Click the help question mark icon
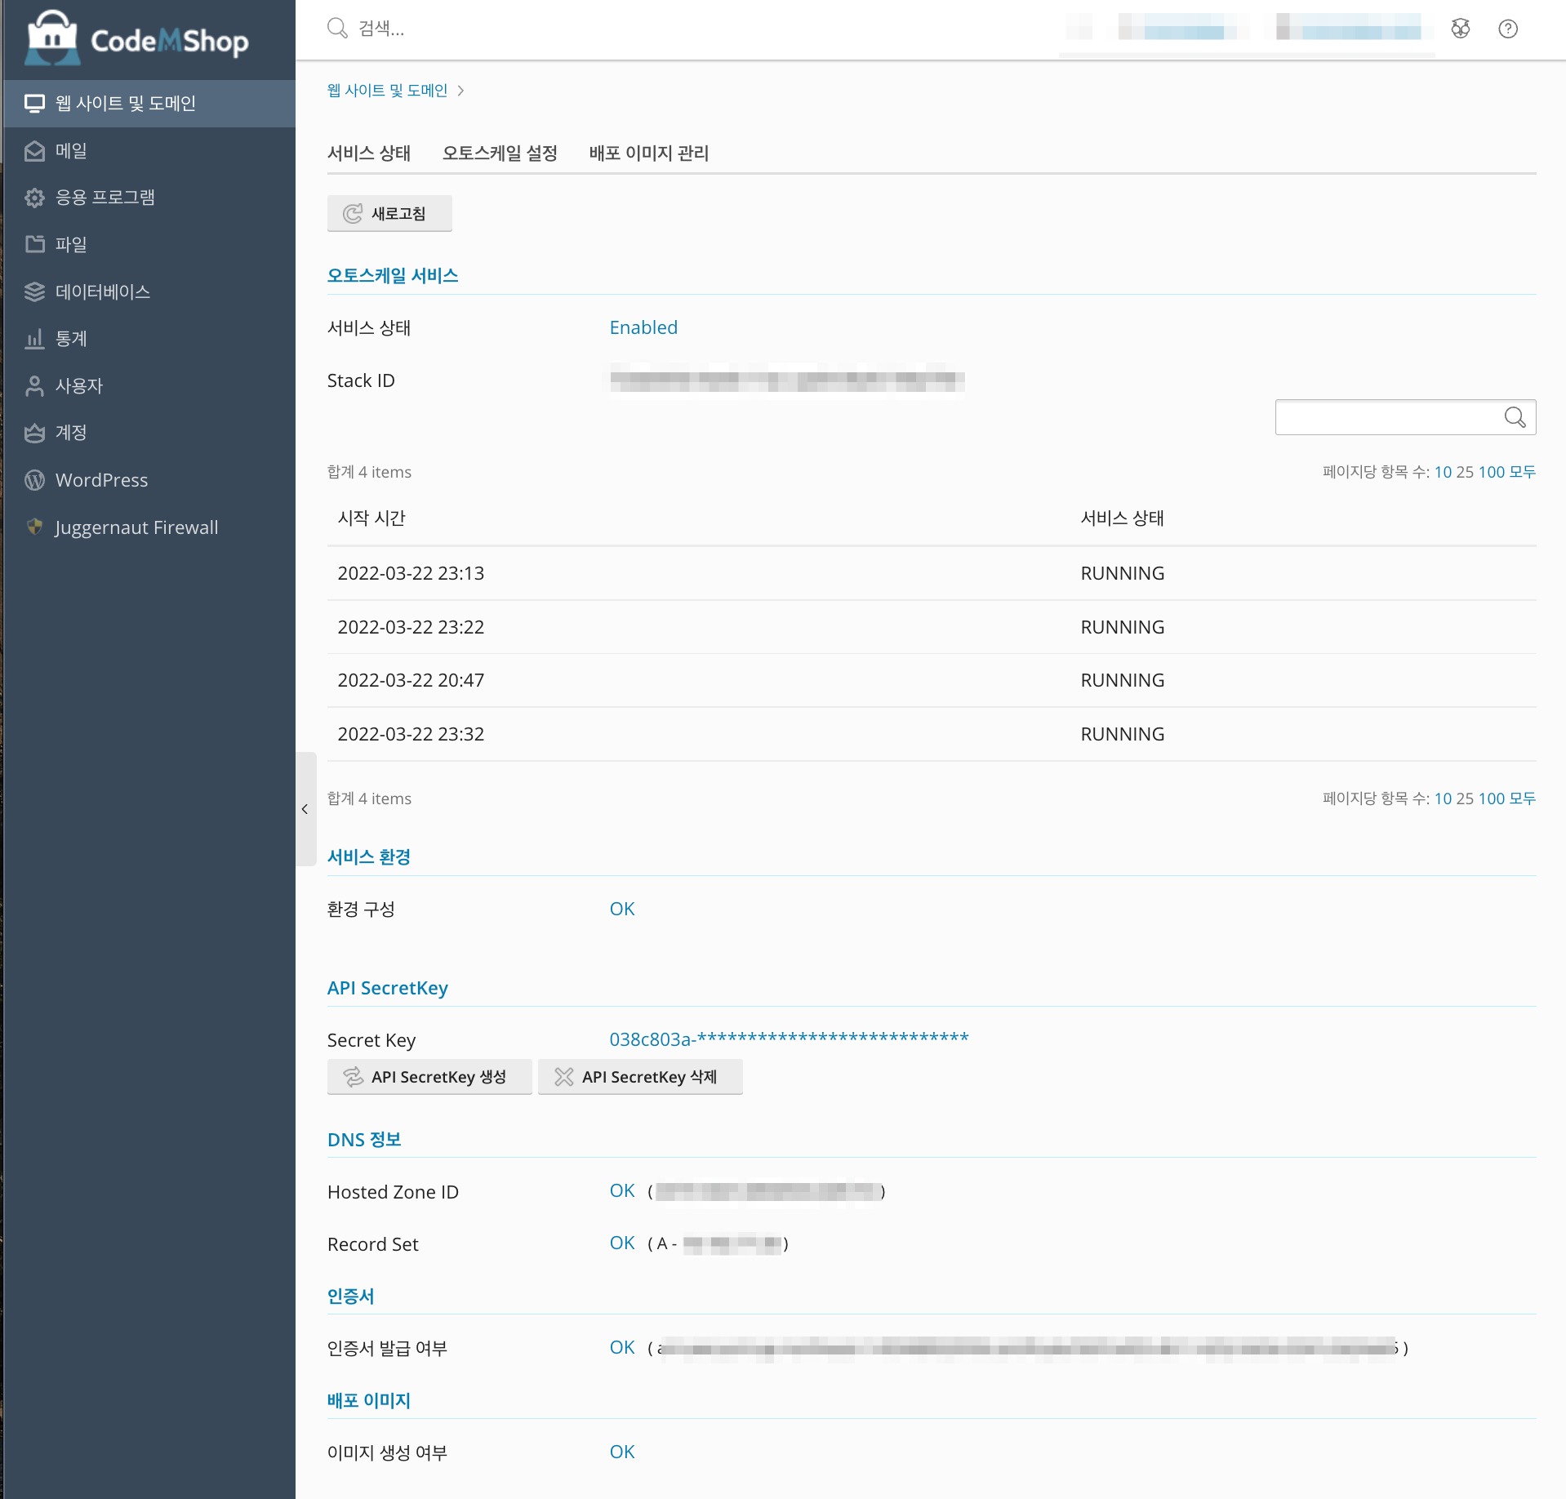Image resolution: width=1566 pixels, height=1499 pixels. click(x=1507, y=29)
